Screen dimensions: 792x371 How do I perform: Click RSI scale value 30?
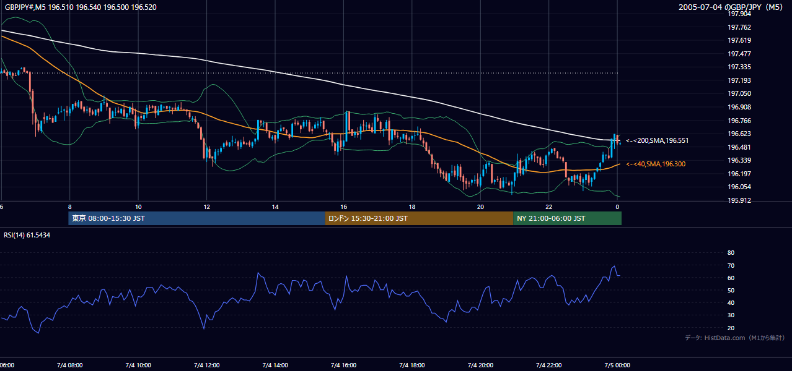point(731,315)
